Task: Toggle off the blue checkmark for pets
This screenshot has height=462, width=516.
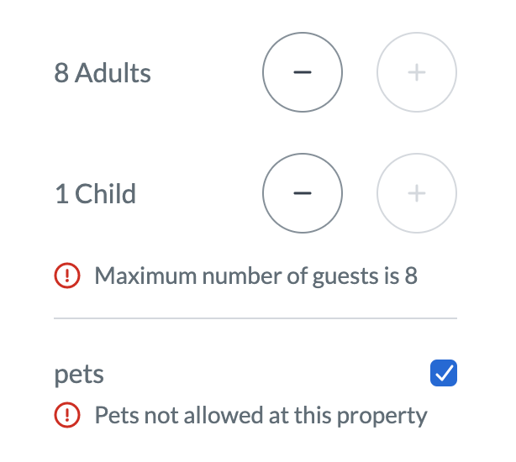Action: [x=443, y=373]
